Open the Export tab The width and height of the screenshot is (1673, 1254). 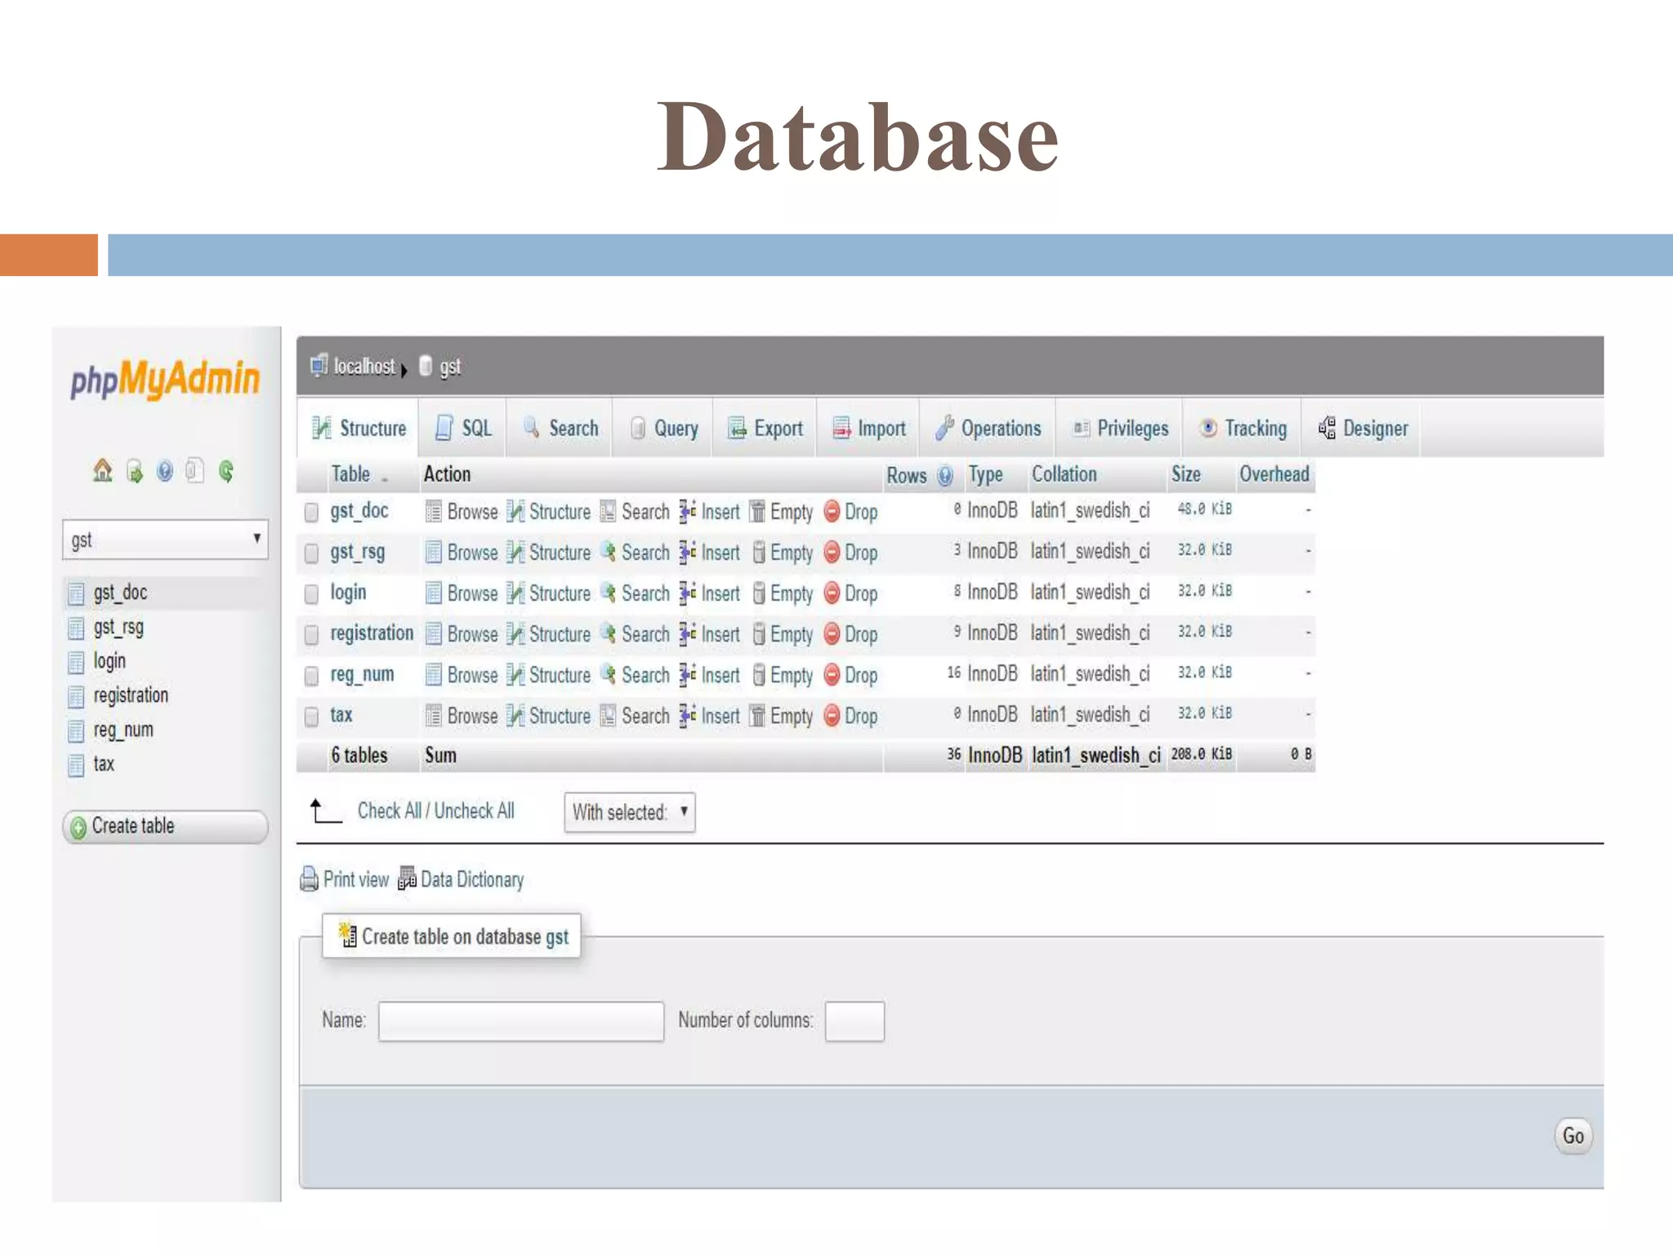765,428
